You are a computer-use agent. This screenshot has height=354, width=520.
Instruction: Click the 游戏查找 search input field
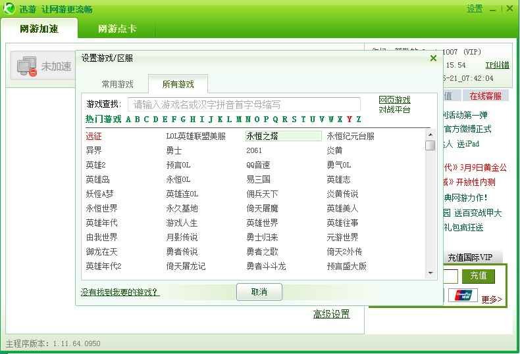(244, 104)
